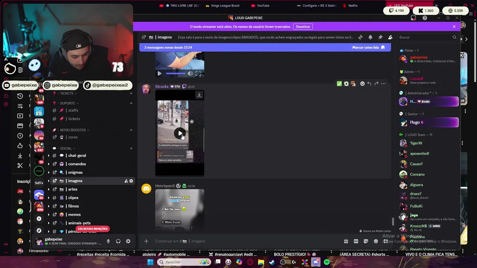The image size is (477, 268).
Task: Invite people to imagens channel icon
Action: point(126,181)
